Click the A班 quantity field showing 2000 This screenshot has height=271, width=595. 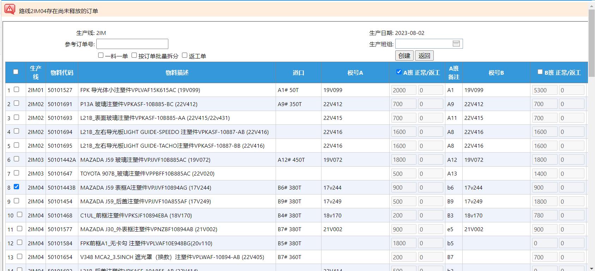coord(404,90)
